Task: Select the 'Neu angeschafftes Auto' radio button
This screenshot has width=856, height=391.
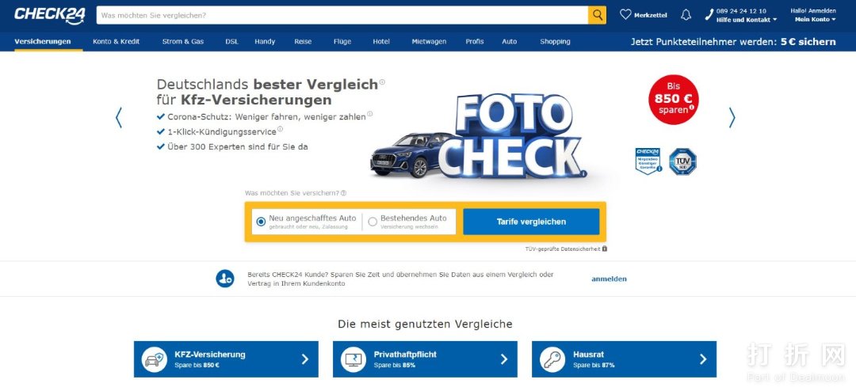Action: tap(261, 222)
